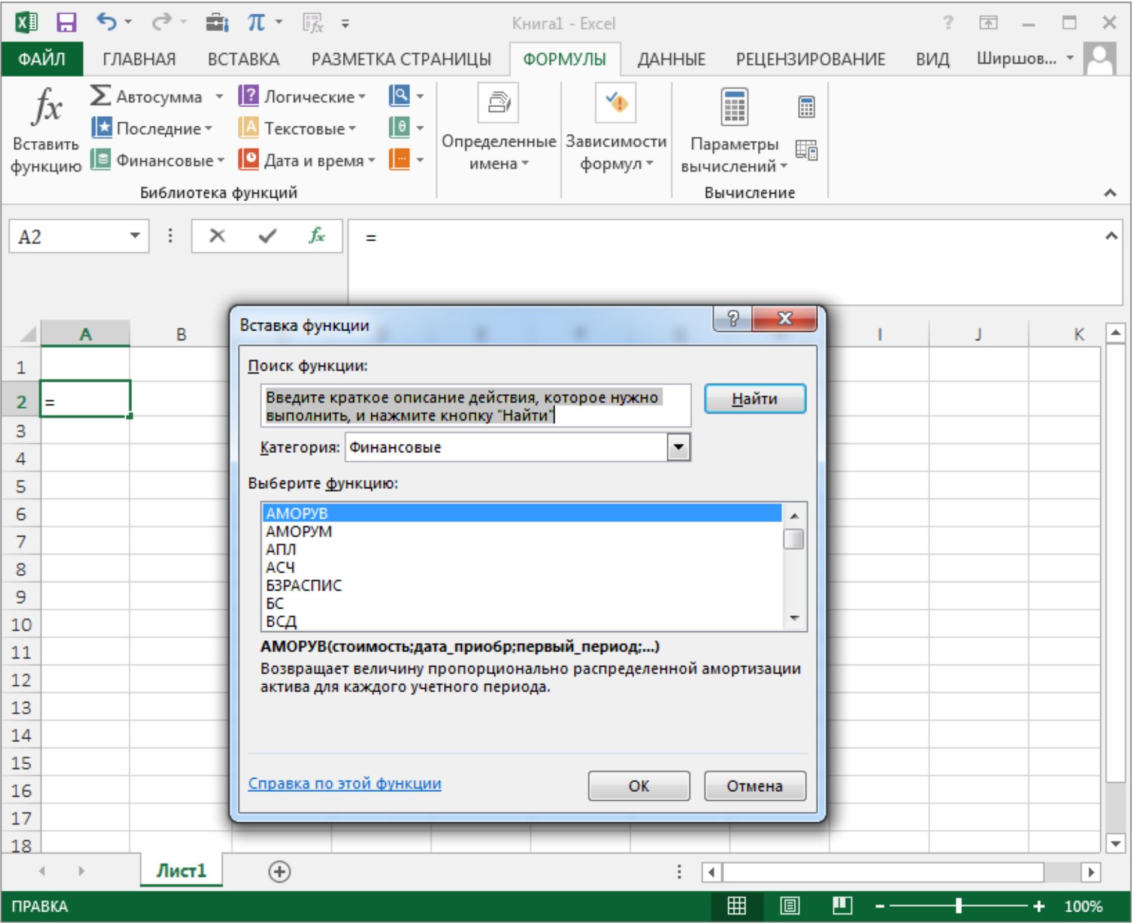Expand the Категория combo box
This screenshot has height=923, width=1132.
point(678,447)
